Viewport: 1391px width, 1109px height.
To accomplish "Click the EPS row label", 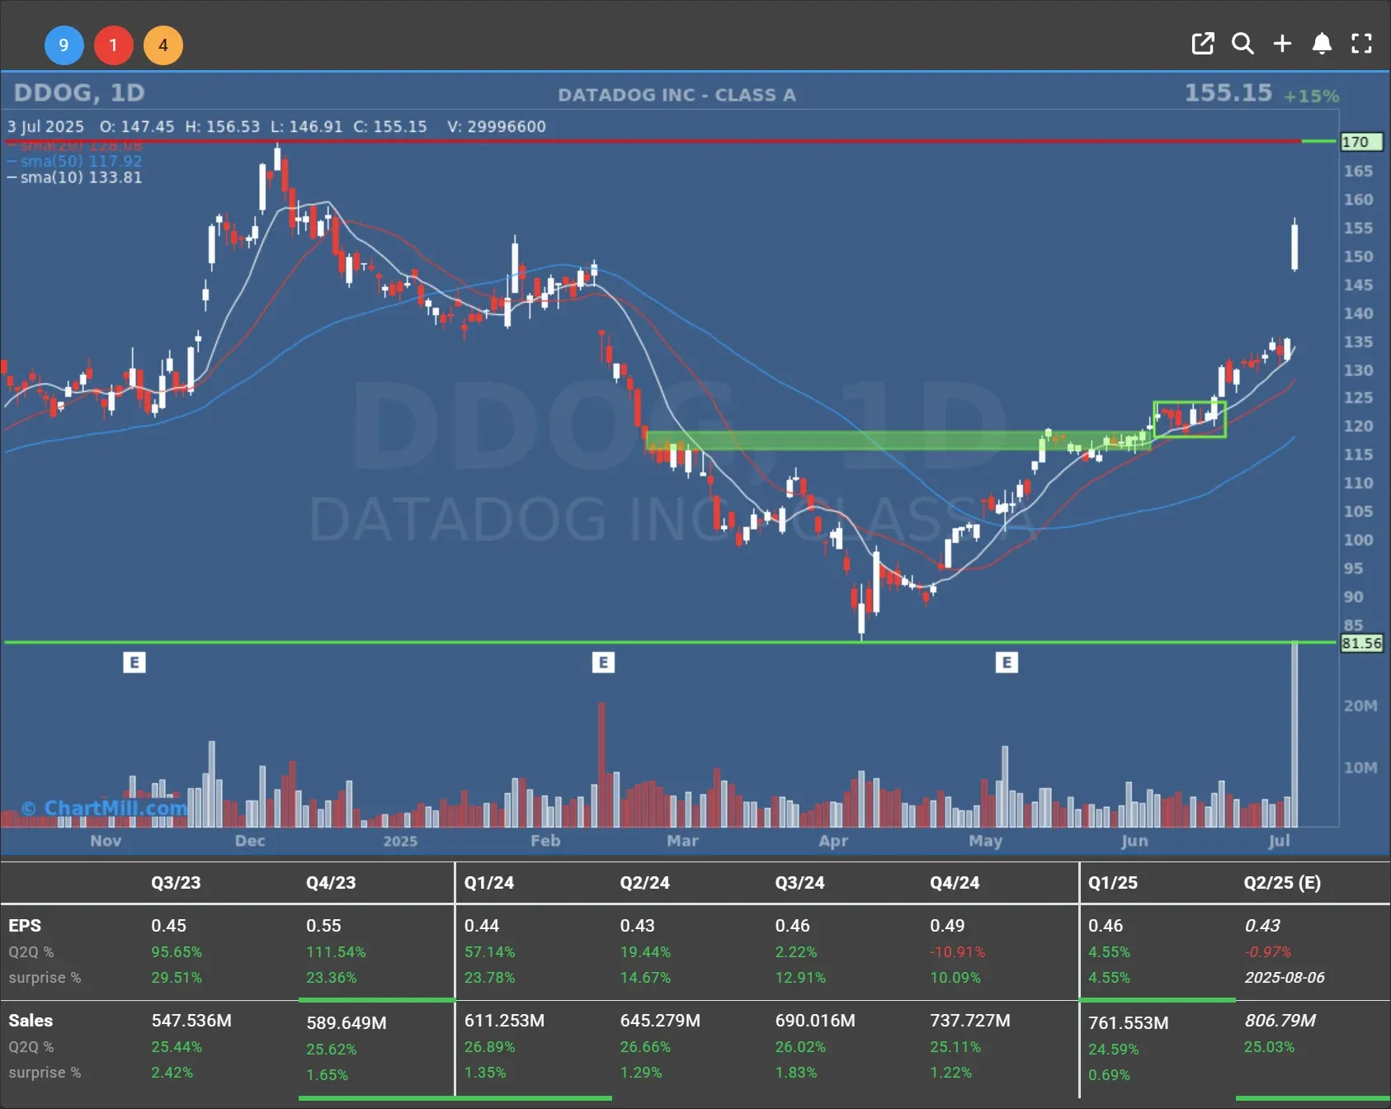I will pos(25,926).
